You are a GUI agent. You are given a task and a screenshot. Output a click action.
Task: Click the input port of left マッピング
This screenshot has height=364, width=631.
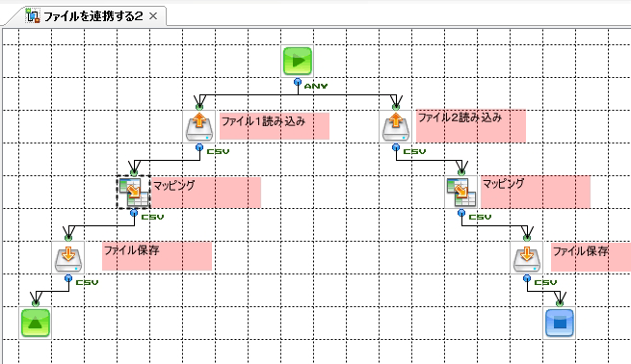134,172
